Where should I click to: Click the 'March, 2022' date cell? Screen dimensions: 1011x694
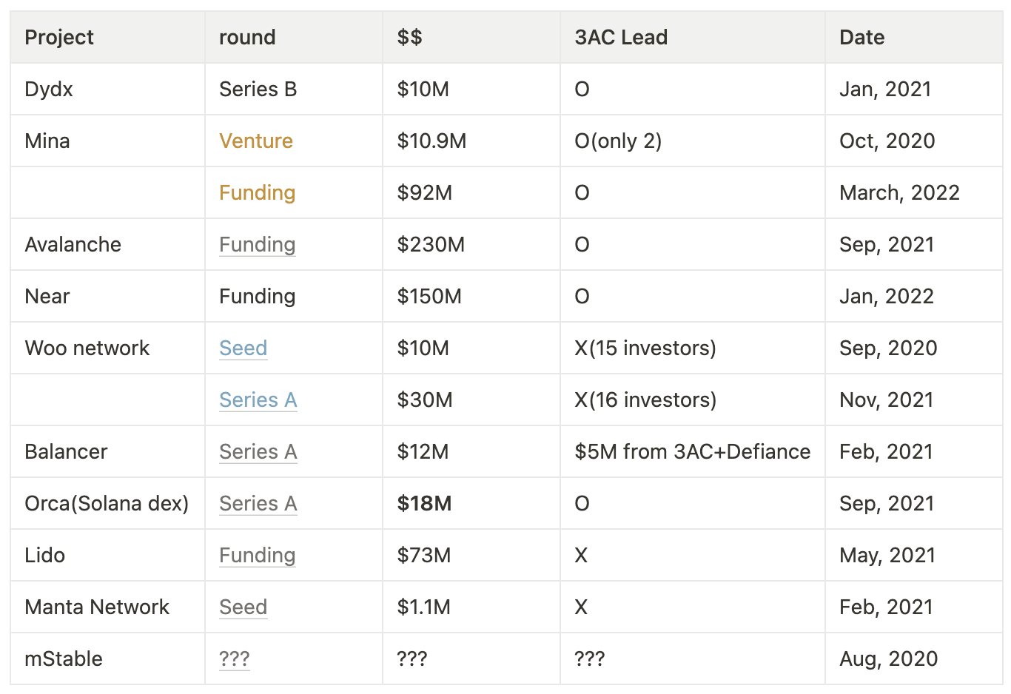pyautogui.click(x=914, y=192)
